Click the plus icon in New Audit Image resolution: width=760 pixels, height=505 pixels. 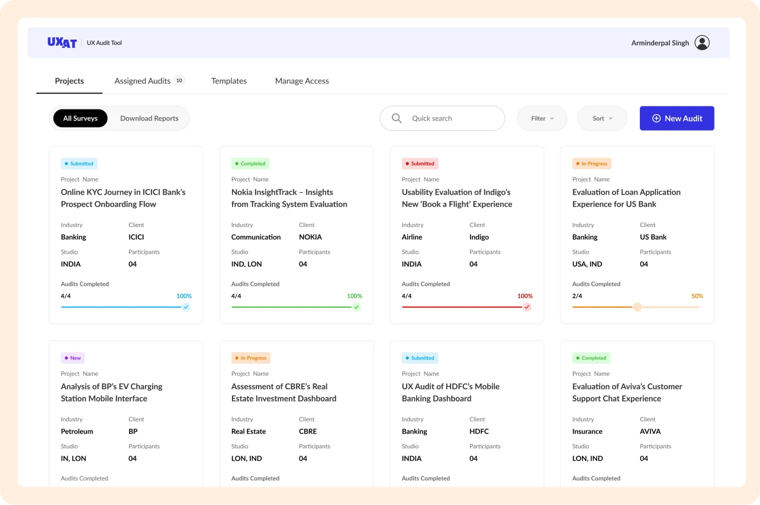[656, 118]
